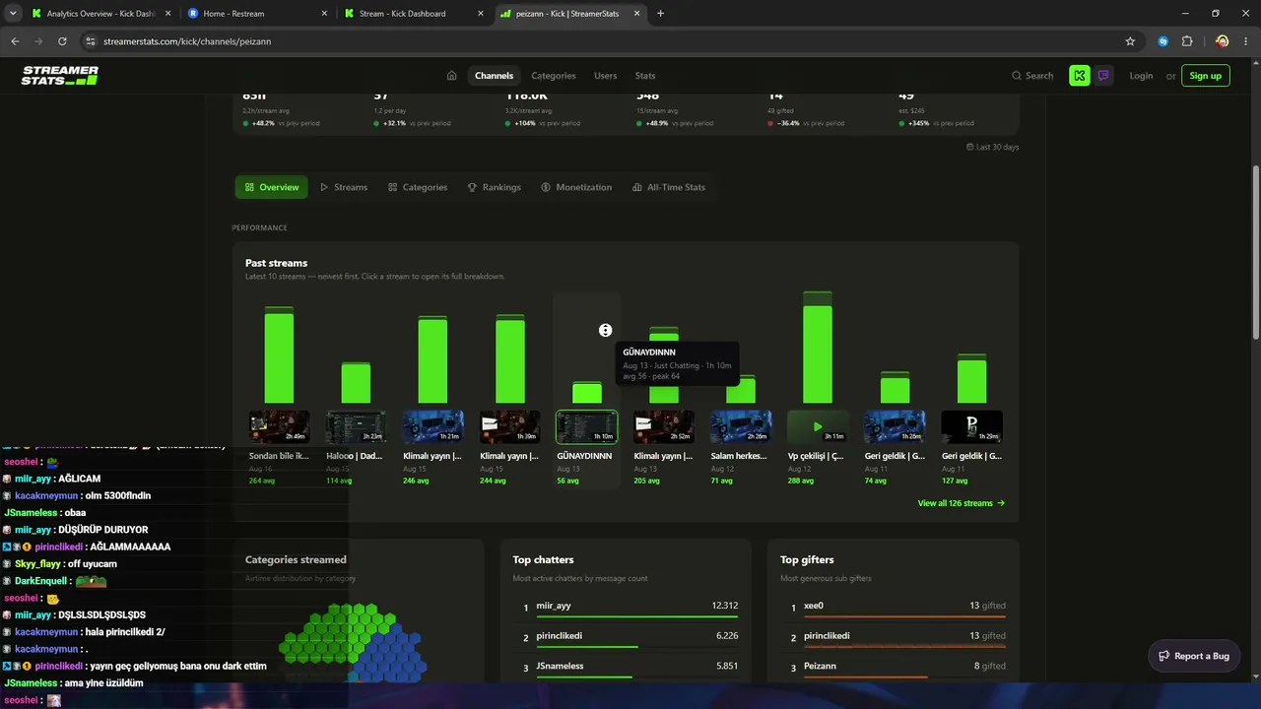
Task: Click the Report a Bug button
Action: click(1194, 656)
